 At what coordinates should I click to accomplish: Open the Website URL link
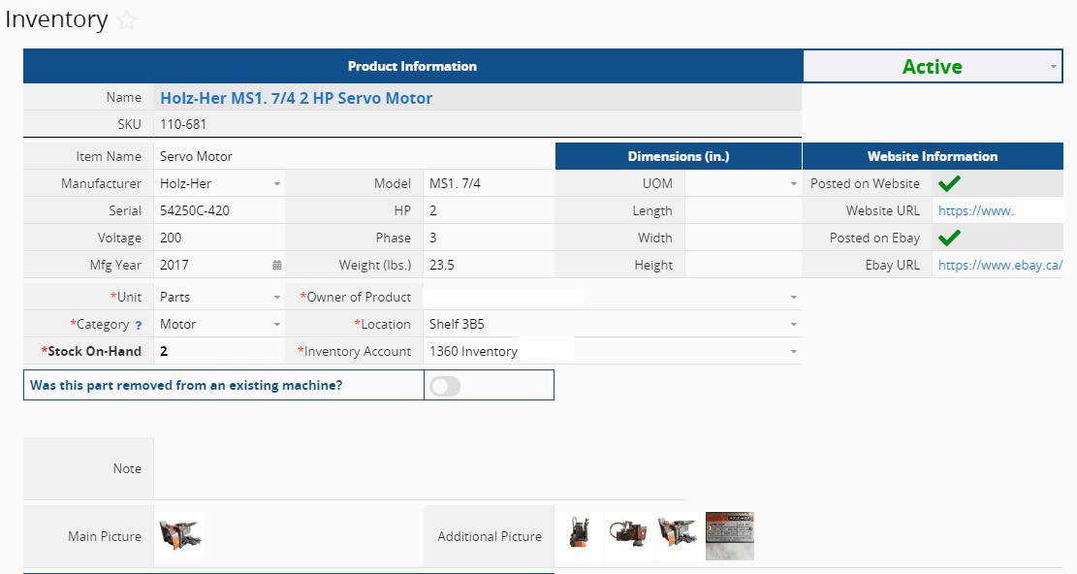click(976, 210)
